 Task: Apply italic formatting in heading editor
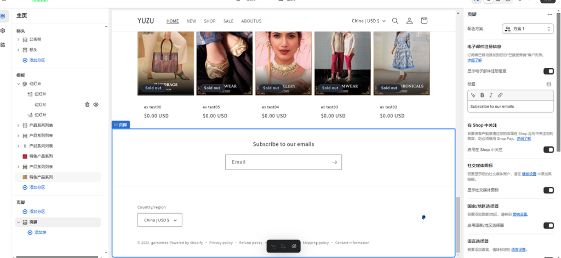pyautogui.click(x=491, y=95)
